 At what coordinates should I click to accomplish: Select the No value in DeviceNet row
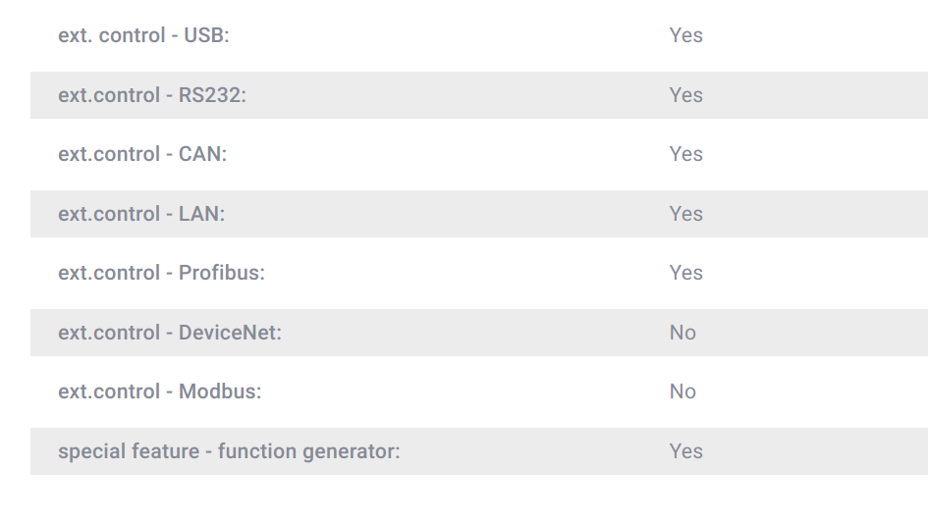click(682, 333)
